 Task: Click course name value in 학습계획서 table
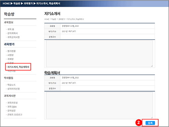70,78
